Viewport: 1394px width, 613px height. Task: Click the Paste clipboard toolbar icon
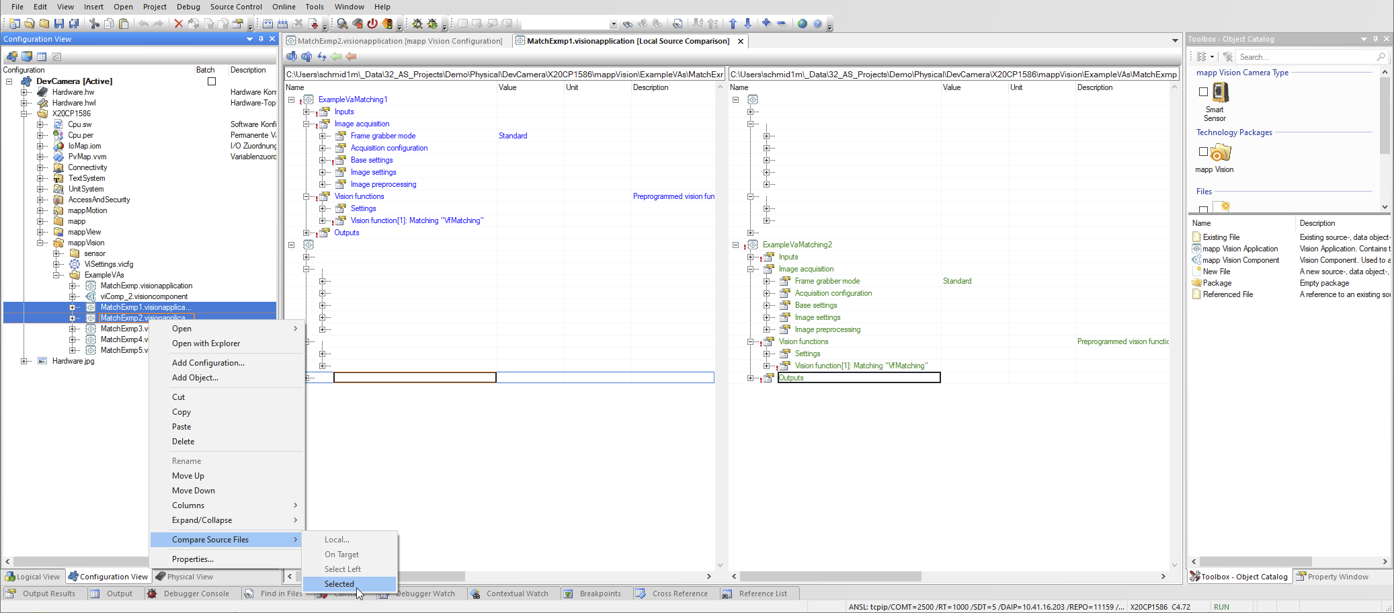124,24
